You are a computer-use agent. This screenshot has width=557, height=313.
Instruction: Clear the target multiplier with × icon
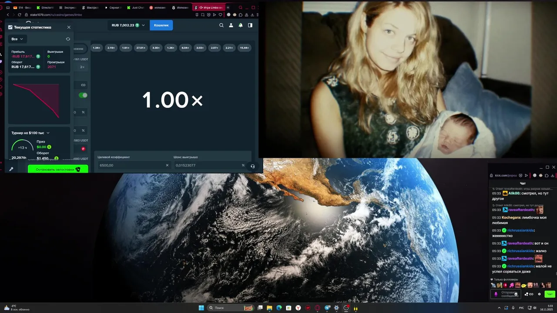coord(167,165)
